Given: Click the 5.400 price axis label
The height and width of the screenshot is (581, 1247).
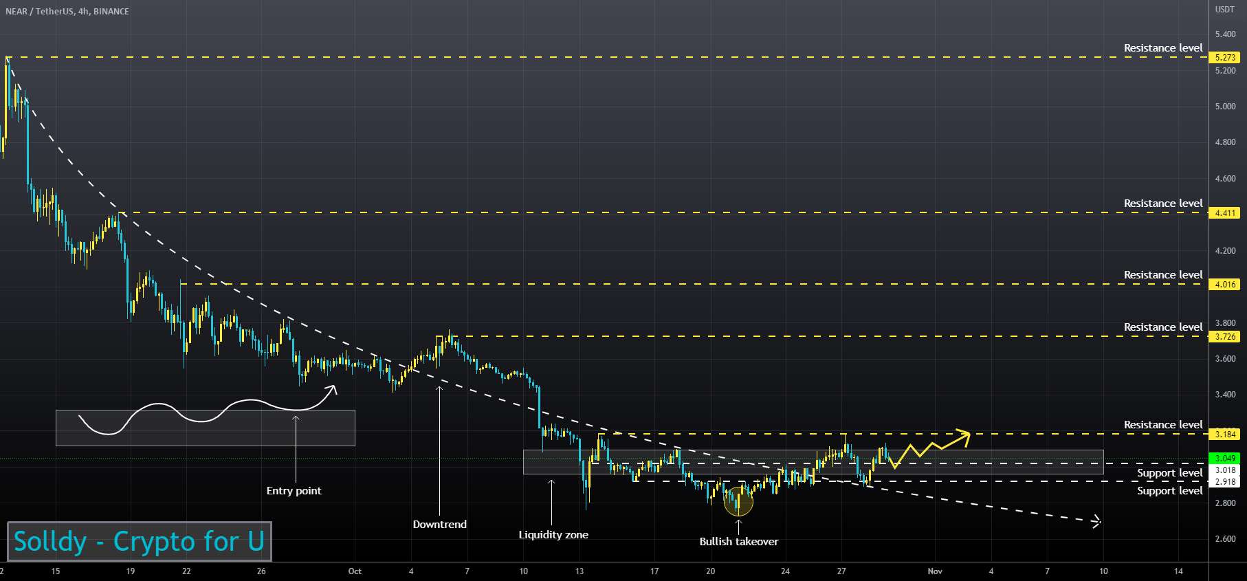Looking at the screenshot, I should click(1225, 34).
